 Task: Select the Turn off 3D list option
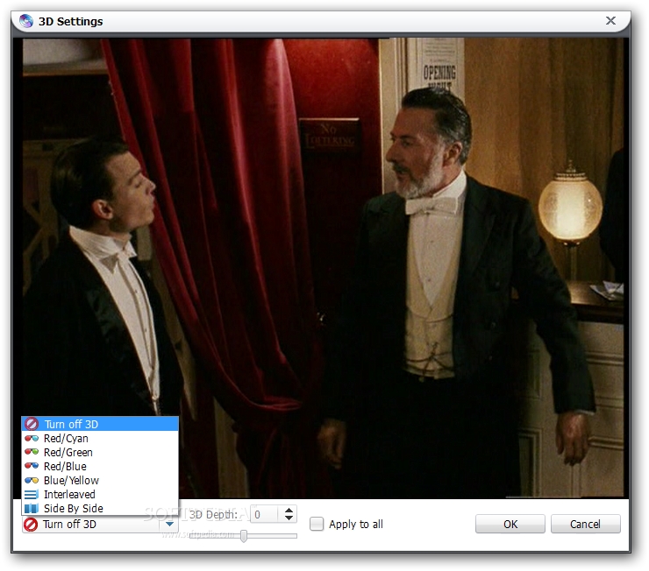[100, 424]
